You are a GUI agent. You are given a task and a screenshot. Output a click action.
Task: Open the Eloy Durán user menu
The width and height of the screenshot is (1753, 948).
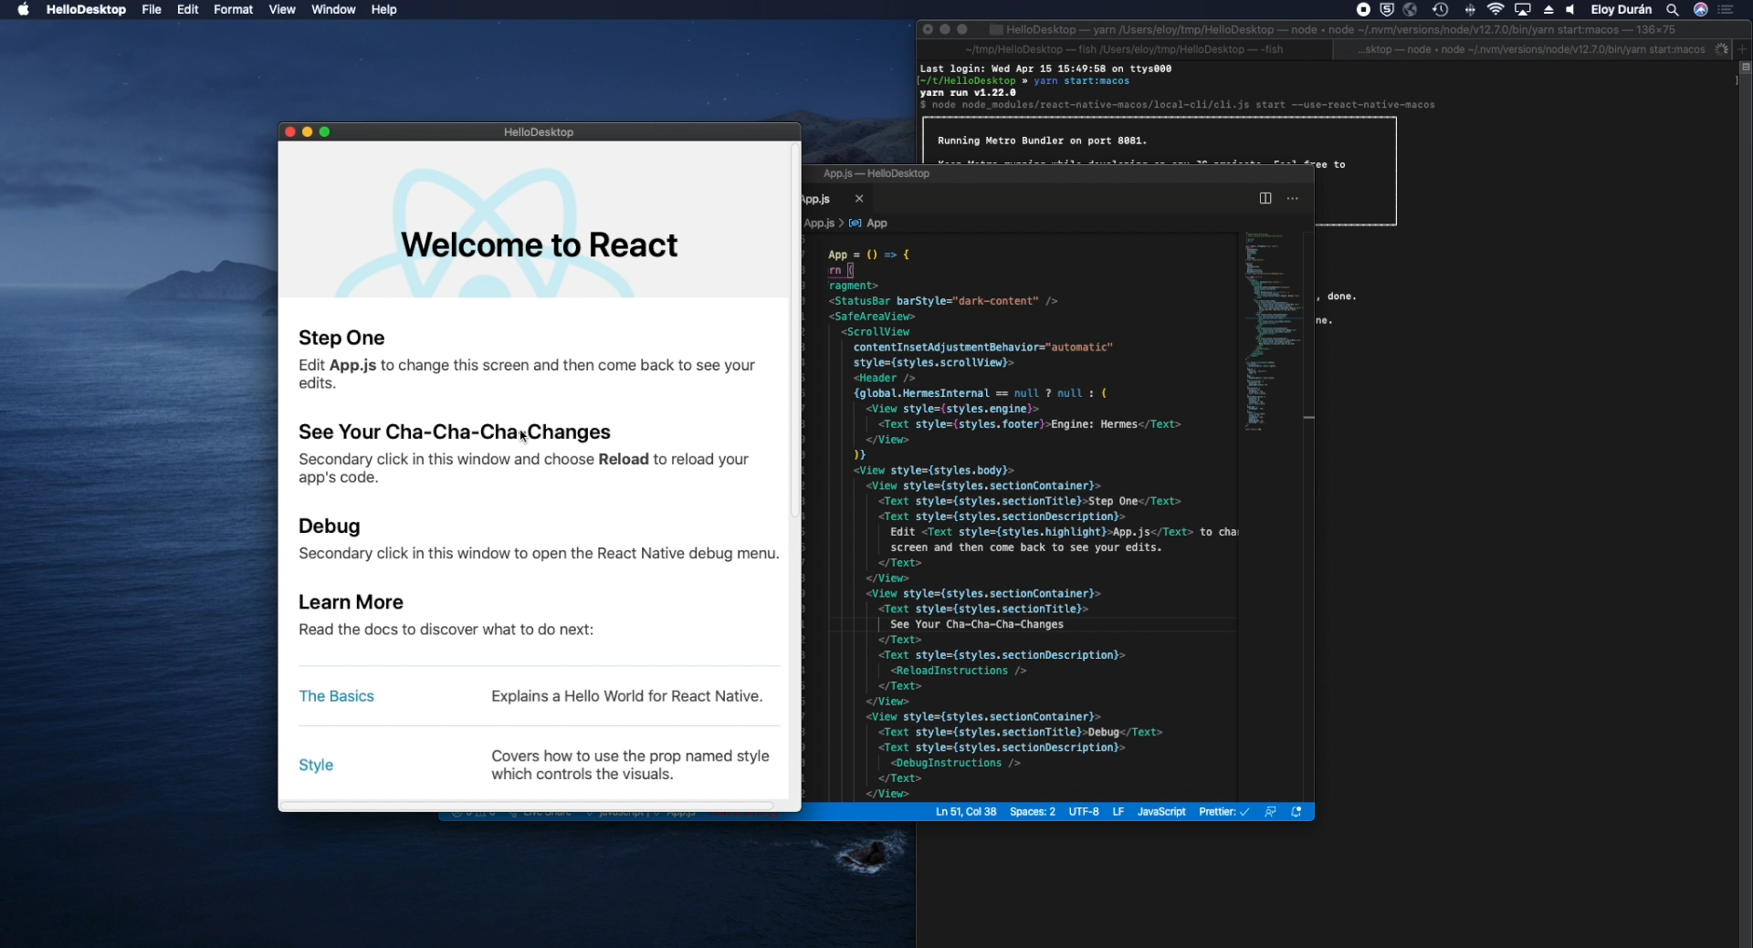coord(1622,10)
